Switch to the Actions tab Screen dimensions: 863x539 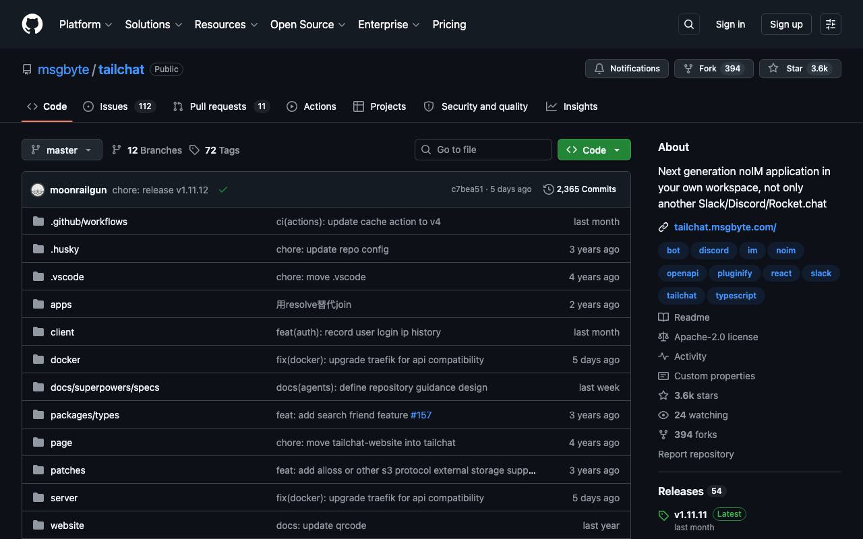click(311, 106)
